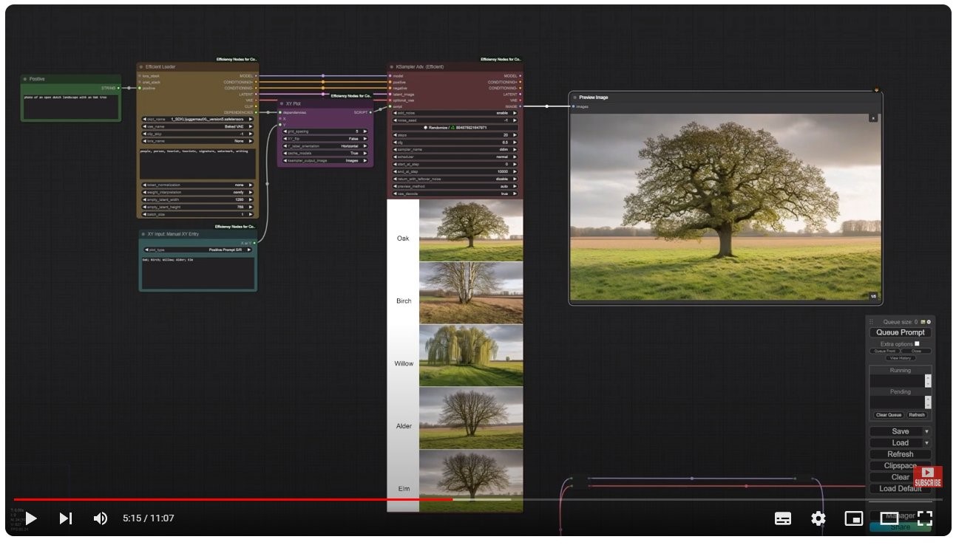This screenshot has width=956, height=545.
Task: Open Y_label_orientation Horizontal dropdown
Action: click(325, 146)
